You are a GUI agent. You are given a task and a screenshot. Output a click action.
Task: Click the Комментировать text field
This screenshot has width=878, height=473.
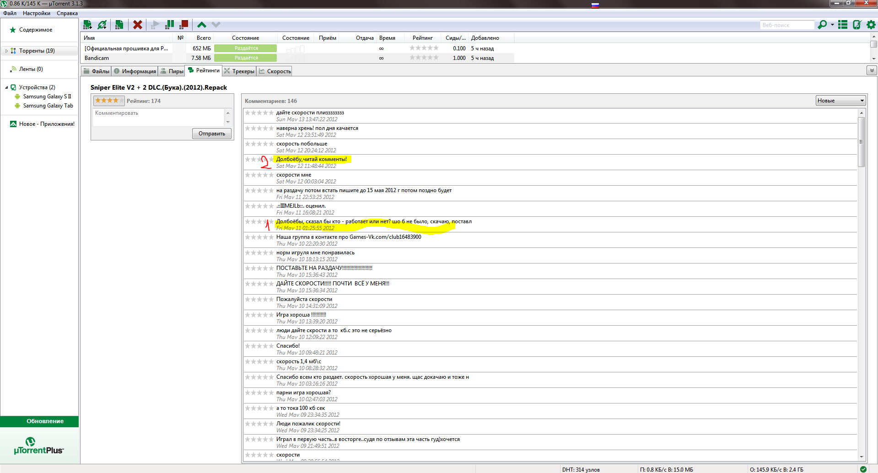click(158, 117)
